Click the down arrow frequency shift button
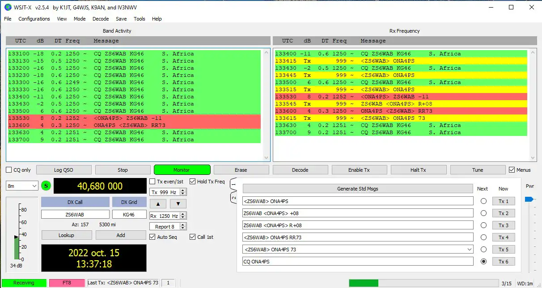542x288 pixels. click(178, 203)
